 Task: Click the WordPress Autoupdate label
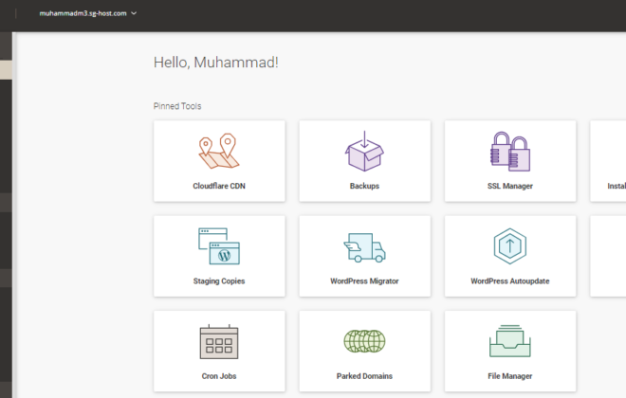510,281
